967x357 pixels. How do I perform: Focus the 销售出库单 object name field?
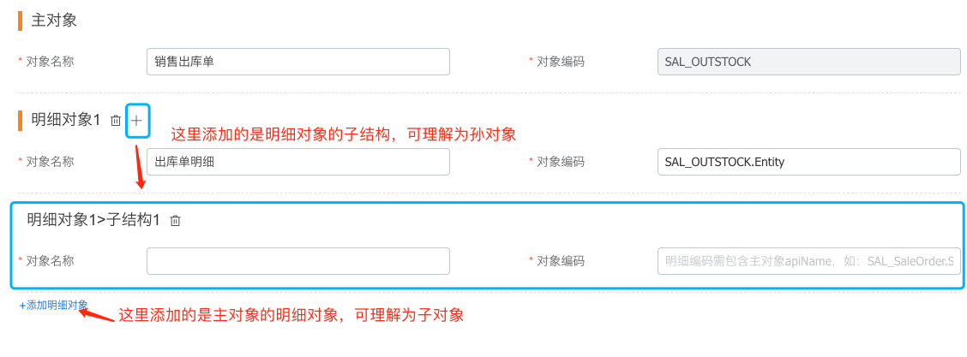coord(297,62)
